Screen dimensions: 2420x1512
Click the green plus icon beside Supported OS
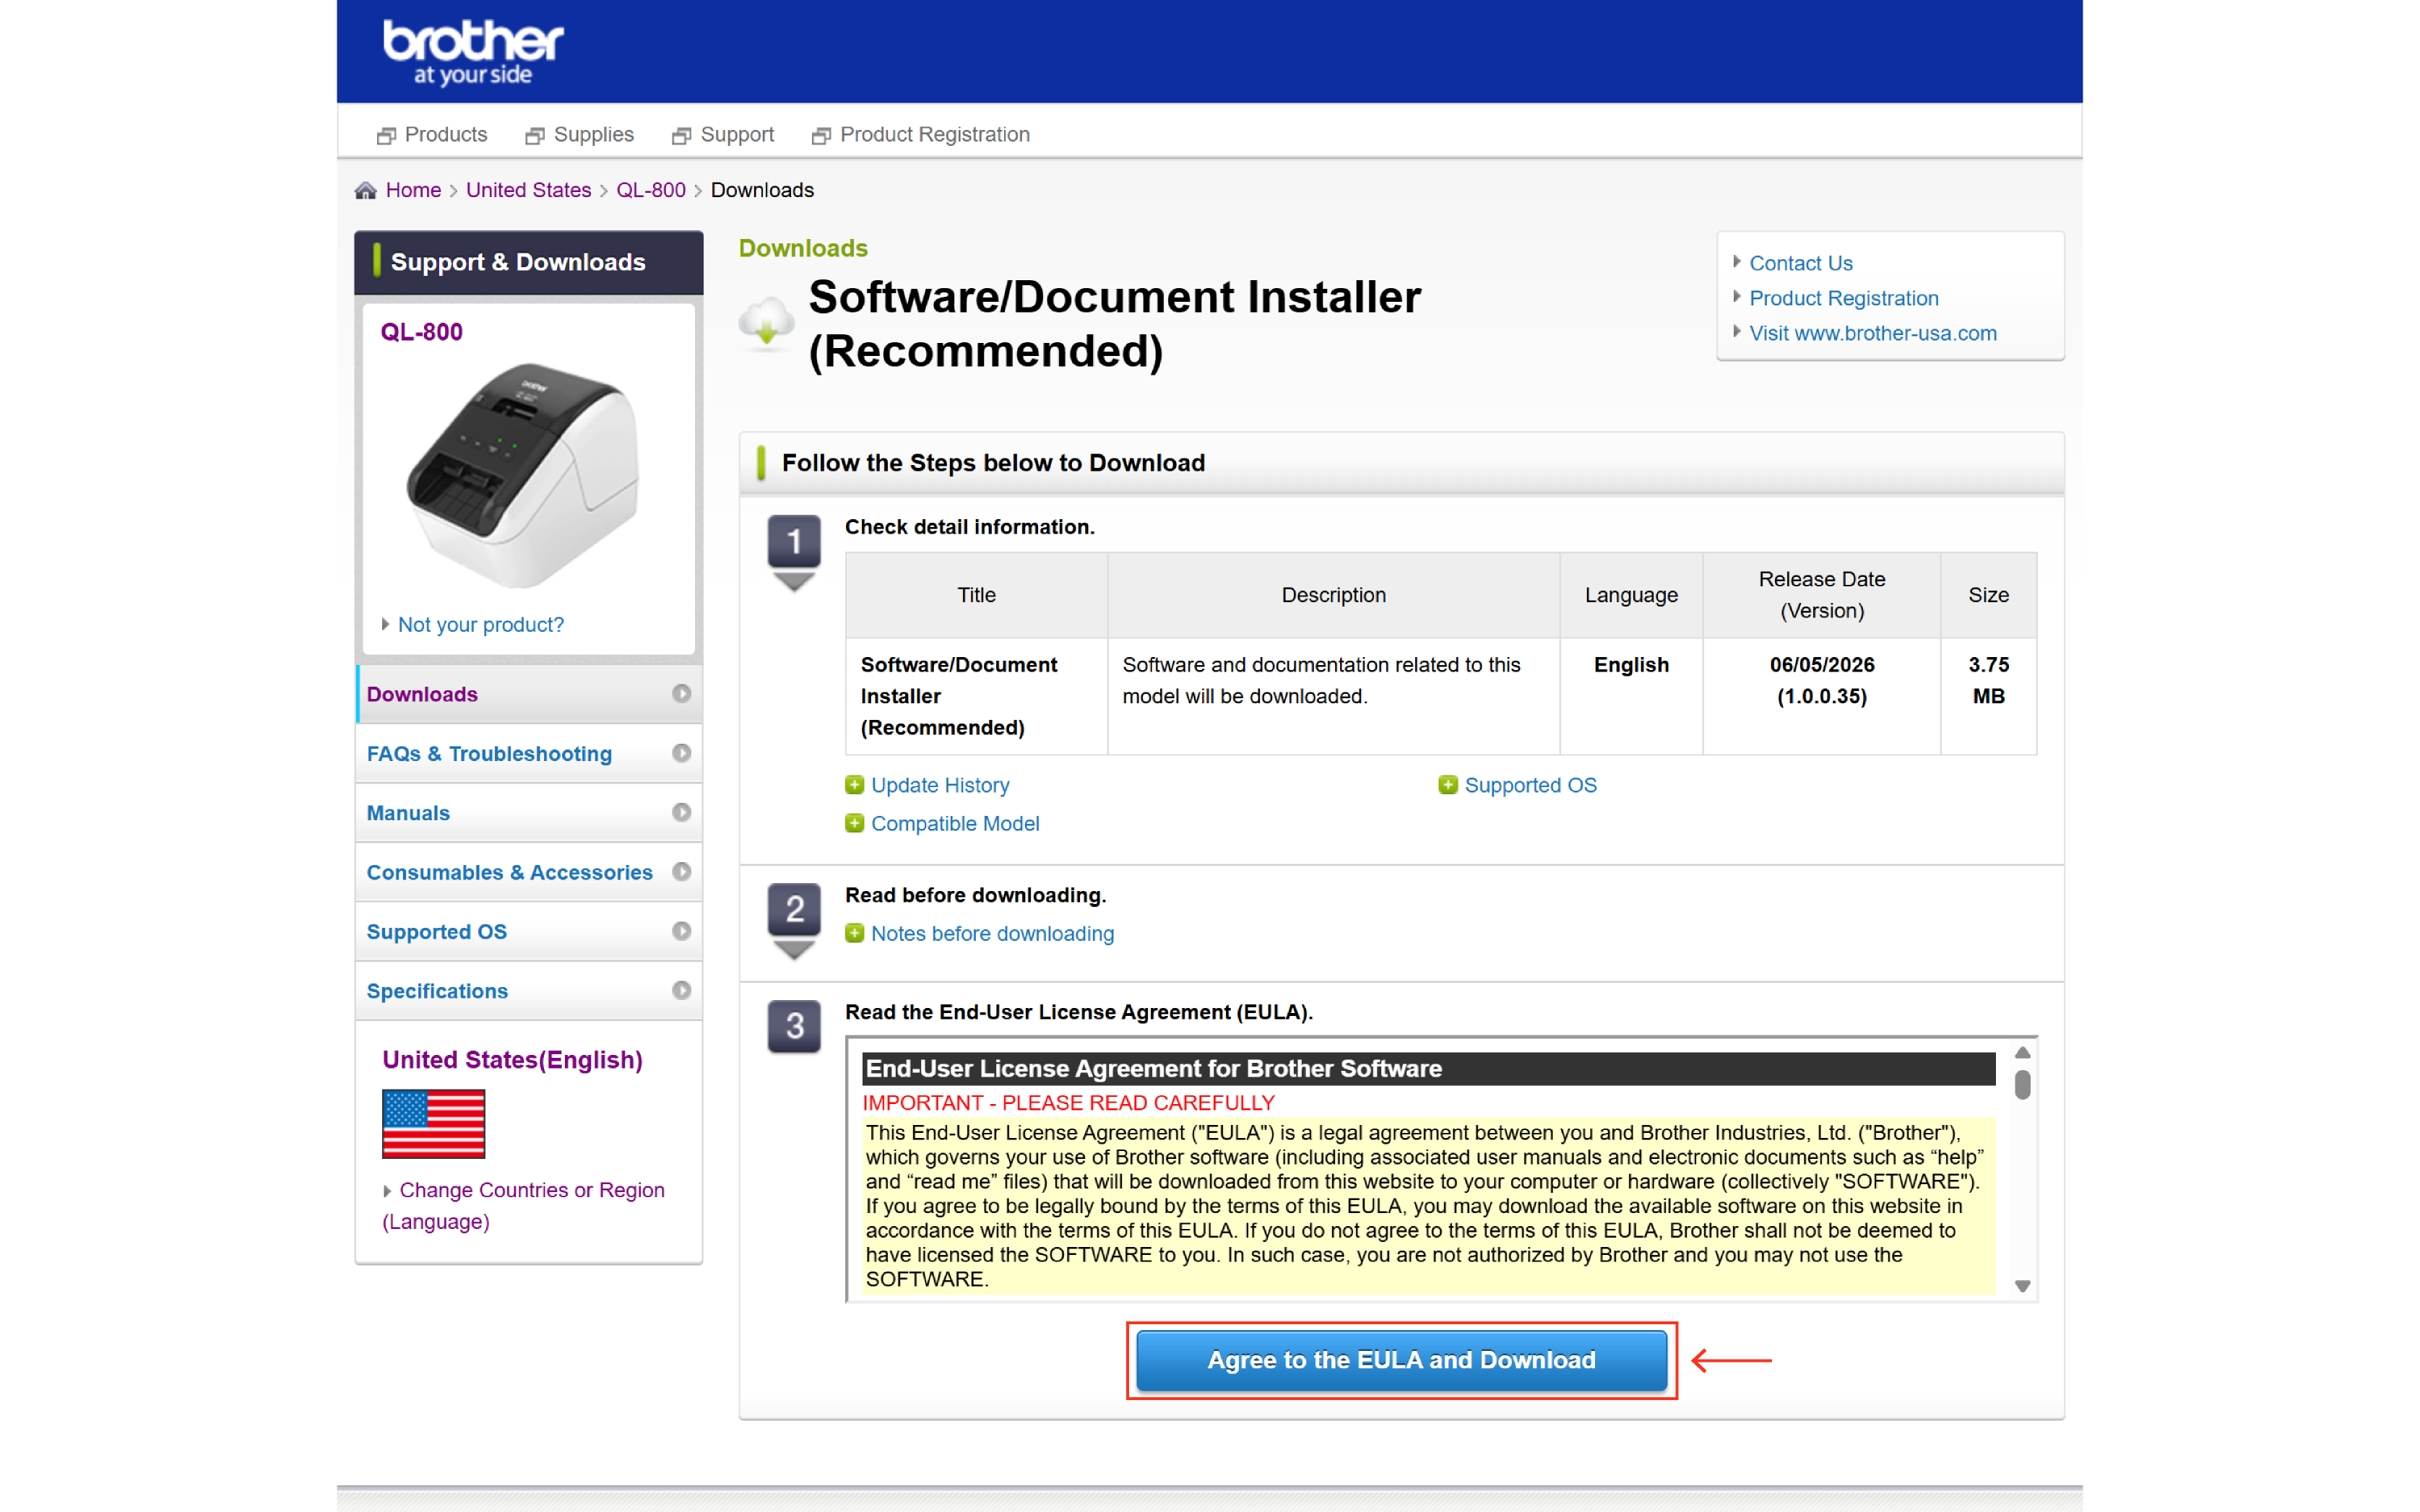click(1448, 785)
